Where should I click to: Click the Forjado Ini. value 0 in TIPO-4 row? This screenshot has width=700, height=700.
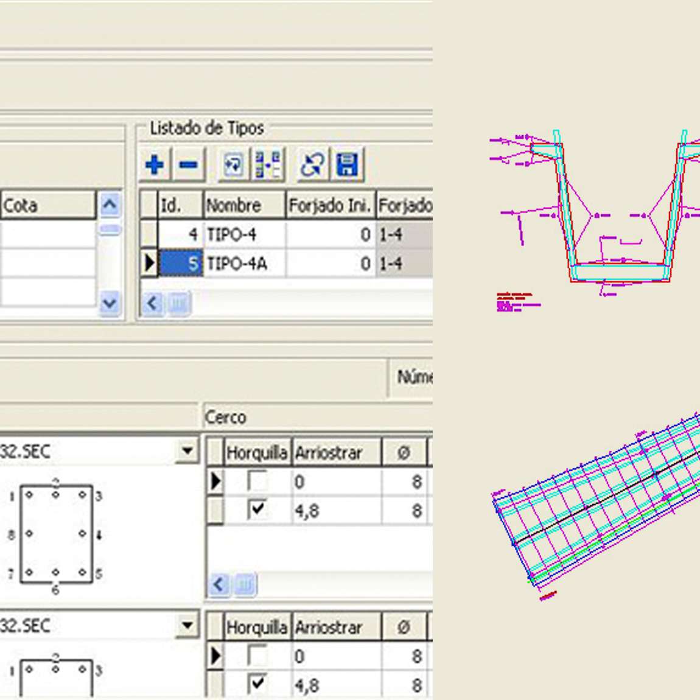pyautogui.click(x=331, y=234)
